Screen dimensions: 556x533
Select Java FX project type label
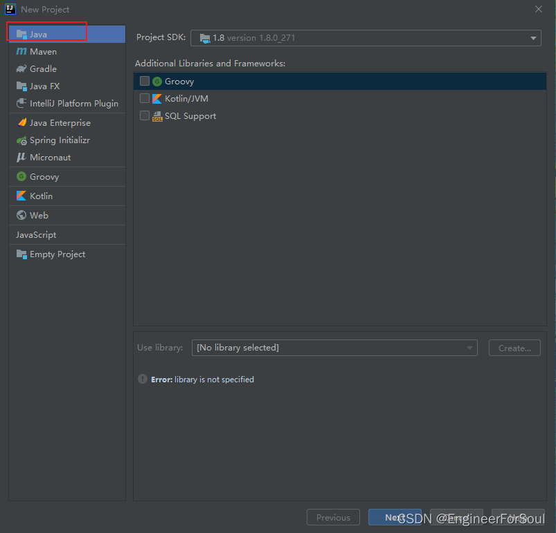point(45,86)
